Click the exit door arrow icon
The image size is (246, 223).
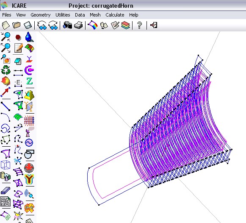tap(154, 25)
